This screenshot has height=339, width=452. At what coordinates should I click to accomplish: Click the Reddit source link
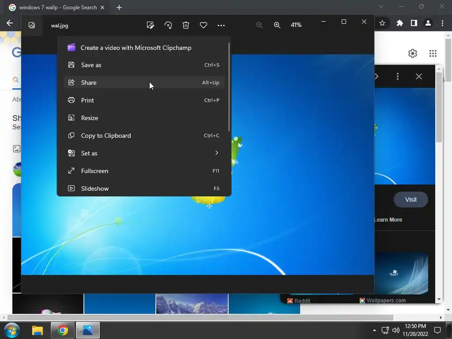tap(299, 301)
